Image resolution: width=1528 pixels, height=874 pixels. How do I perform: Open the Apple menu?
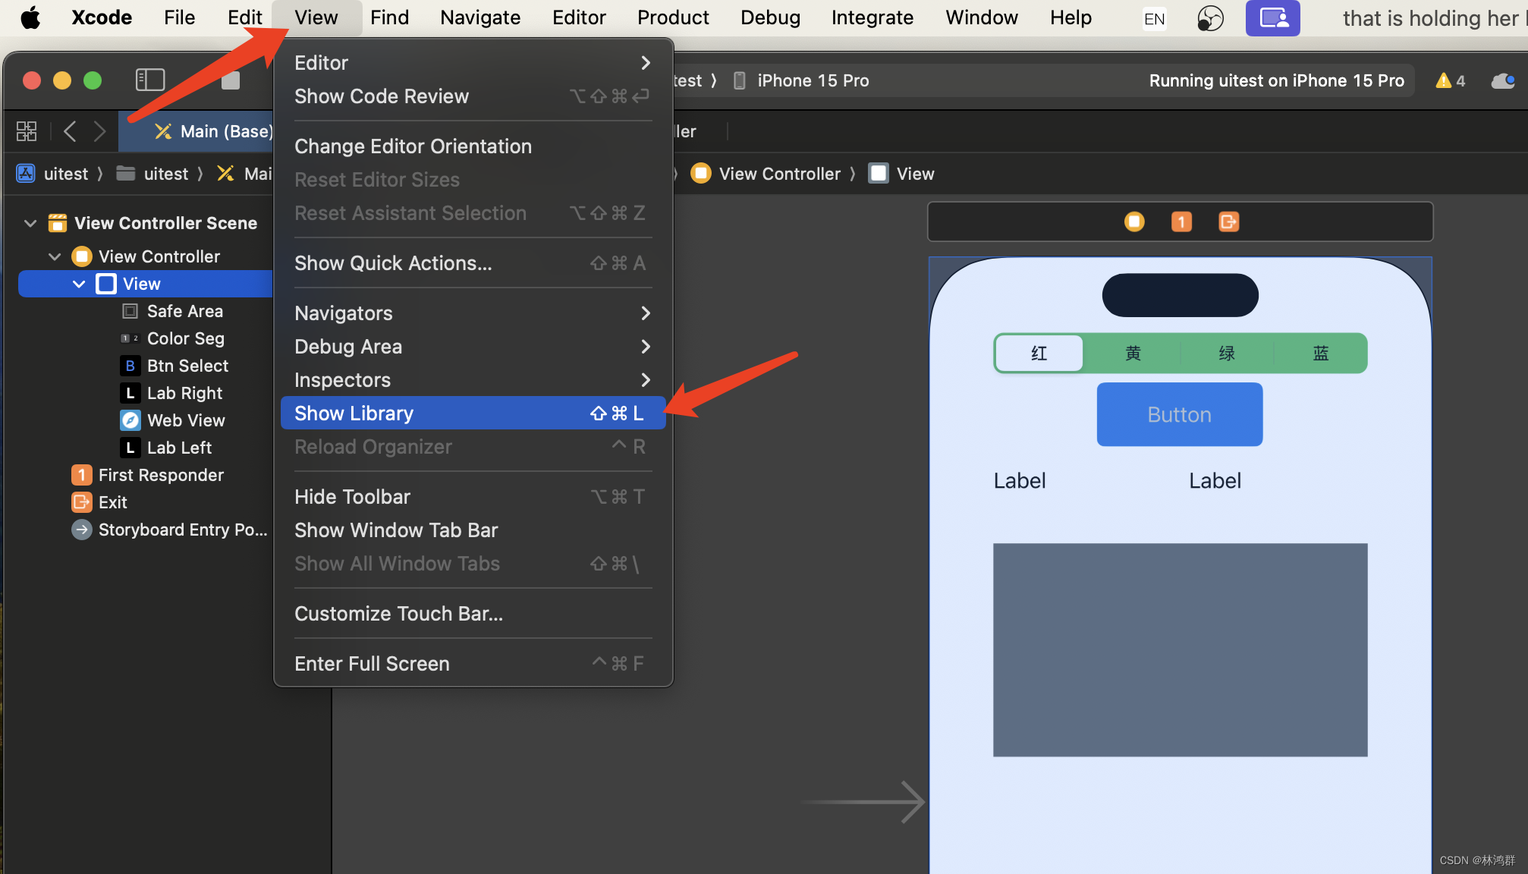point(30,17)
